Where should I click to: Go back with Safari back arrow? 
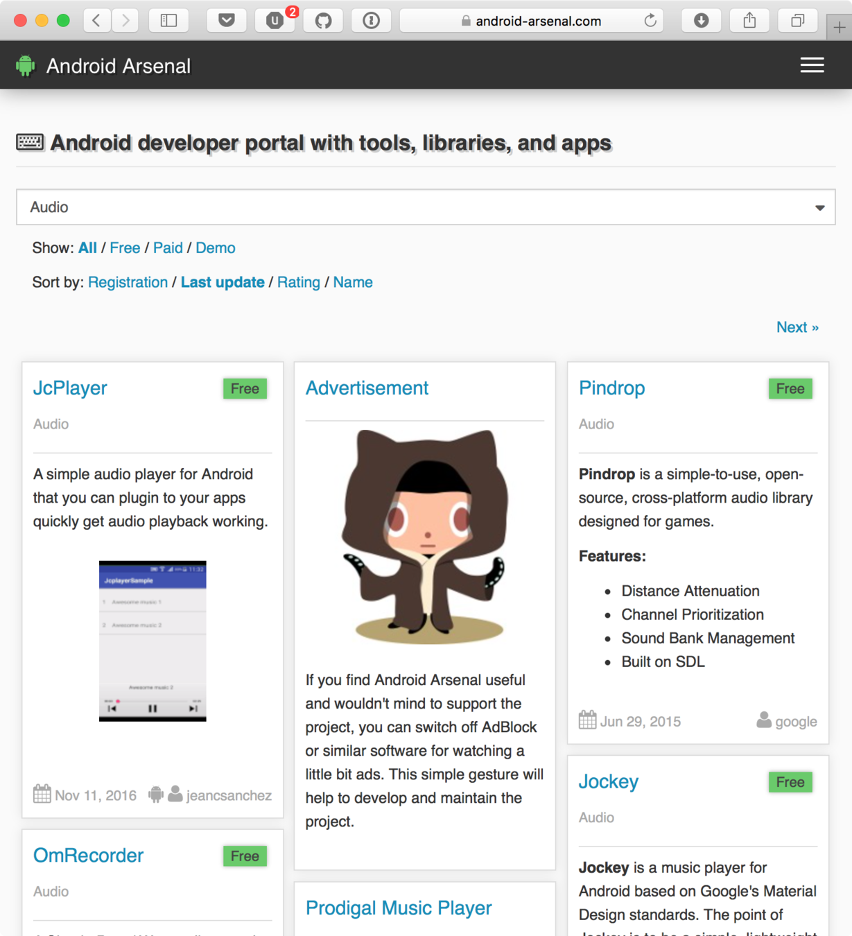(x=96, y=21)
